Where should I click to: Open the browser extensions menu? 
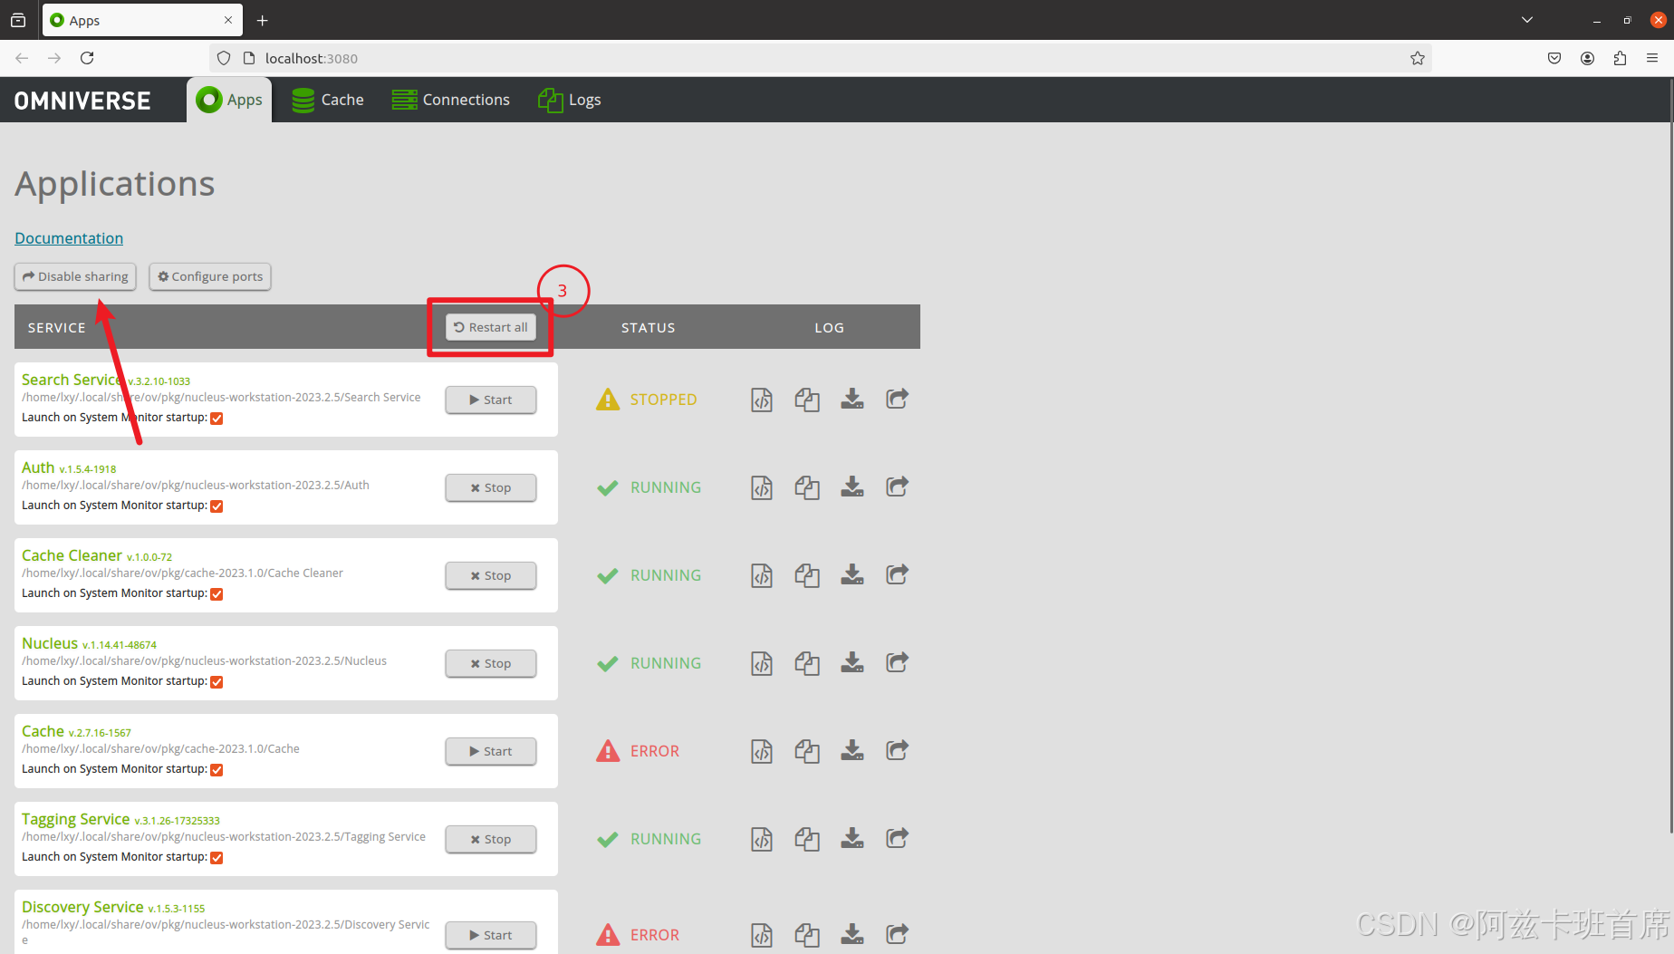click(1620, 58)
